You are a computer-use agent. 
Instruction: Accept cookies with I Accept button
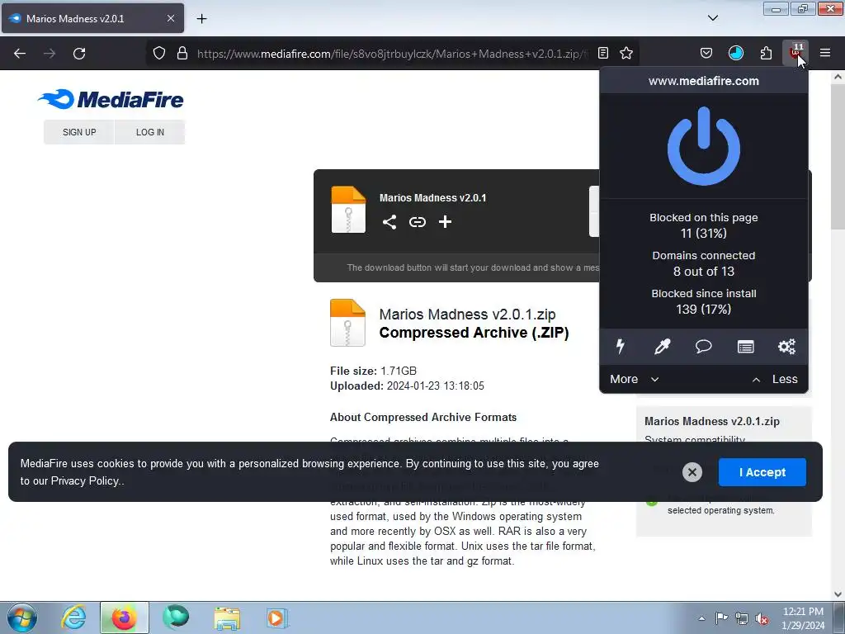point(762,471)
